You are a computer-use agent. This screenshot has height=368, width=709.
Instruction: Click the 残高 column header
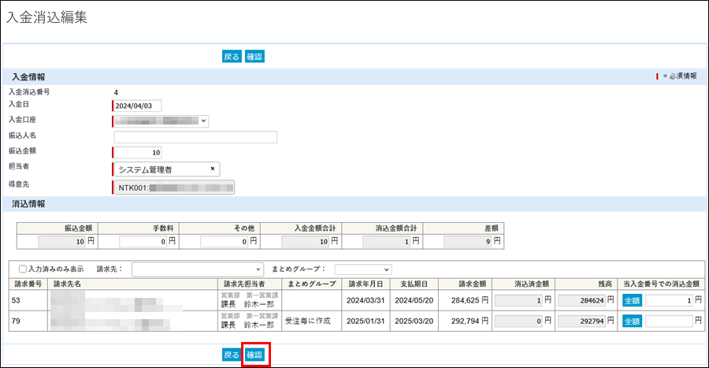pyautogui.click(x=586, y=284)
